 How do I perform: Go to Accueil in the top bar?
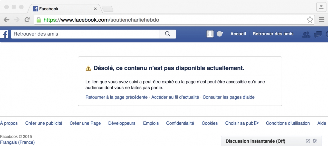238,34
